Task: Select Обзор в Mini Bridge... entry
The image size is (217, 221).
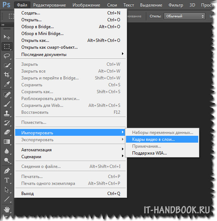Action: click(x=70, y=34)
